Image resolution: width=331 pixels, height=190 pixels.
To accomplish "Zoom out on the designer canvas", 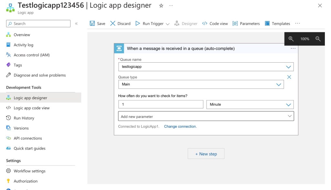I will (x=318, y=39).
